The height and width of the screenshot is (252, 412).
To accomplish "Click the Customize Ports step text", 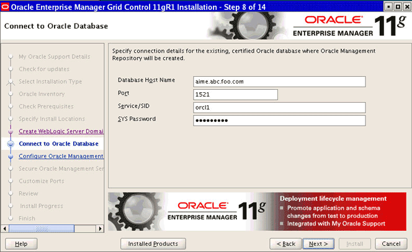I will pos(41,181).
